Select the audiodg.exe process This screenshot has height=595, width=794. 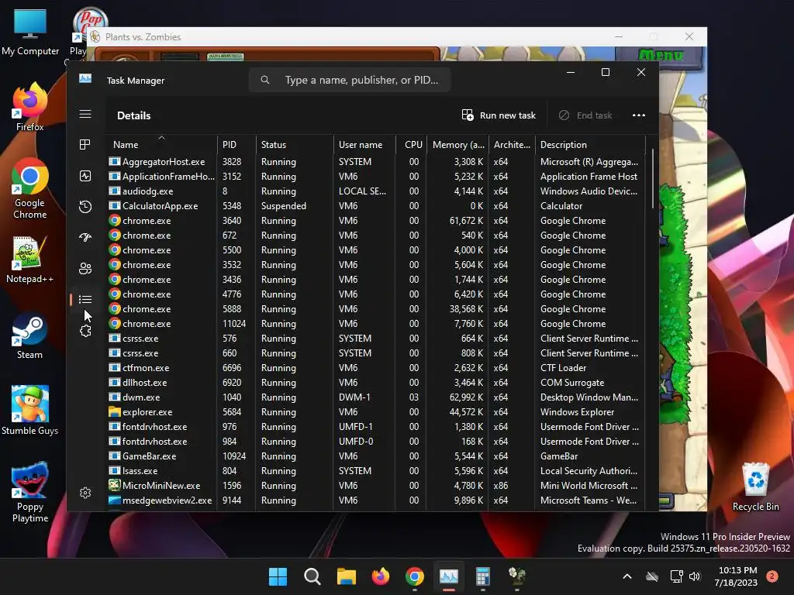(376, 191)
